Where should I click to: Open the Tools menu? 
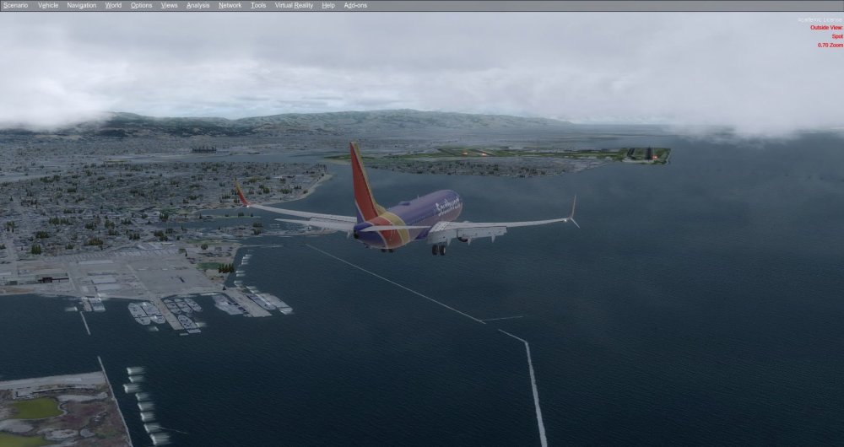258,5
